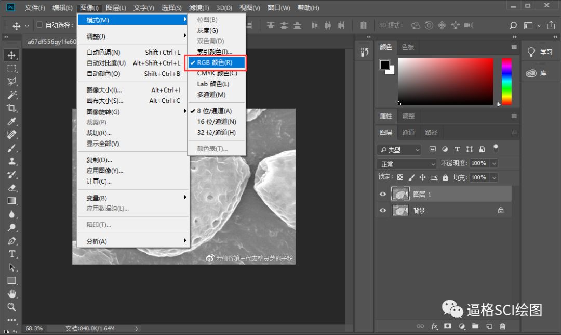The image size is (561, 335).
Task: Select the Magic Wand tool
Action: (x=11, y=95)
